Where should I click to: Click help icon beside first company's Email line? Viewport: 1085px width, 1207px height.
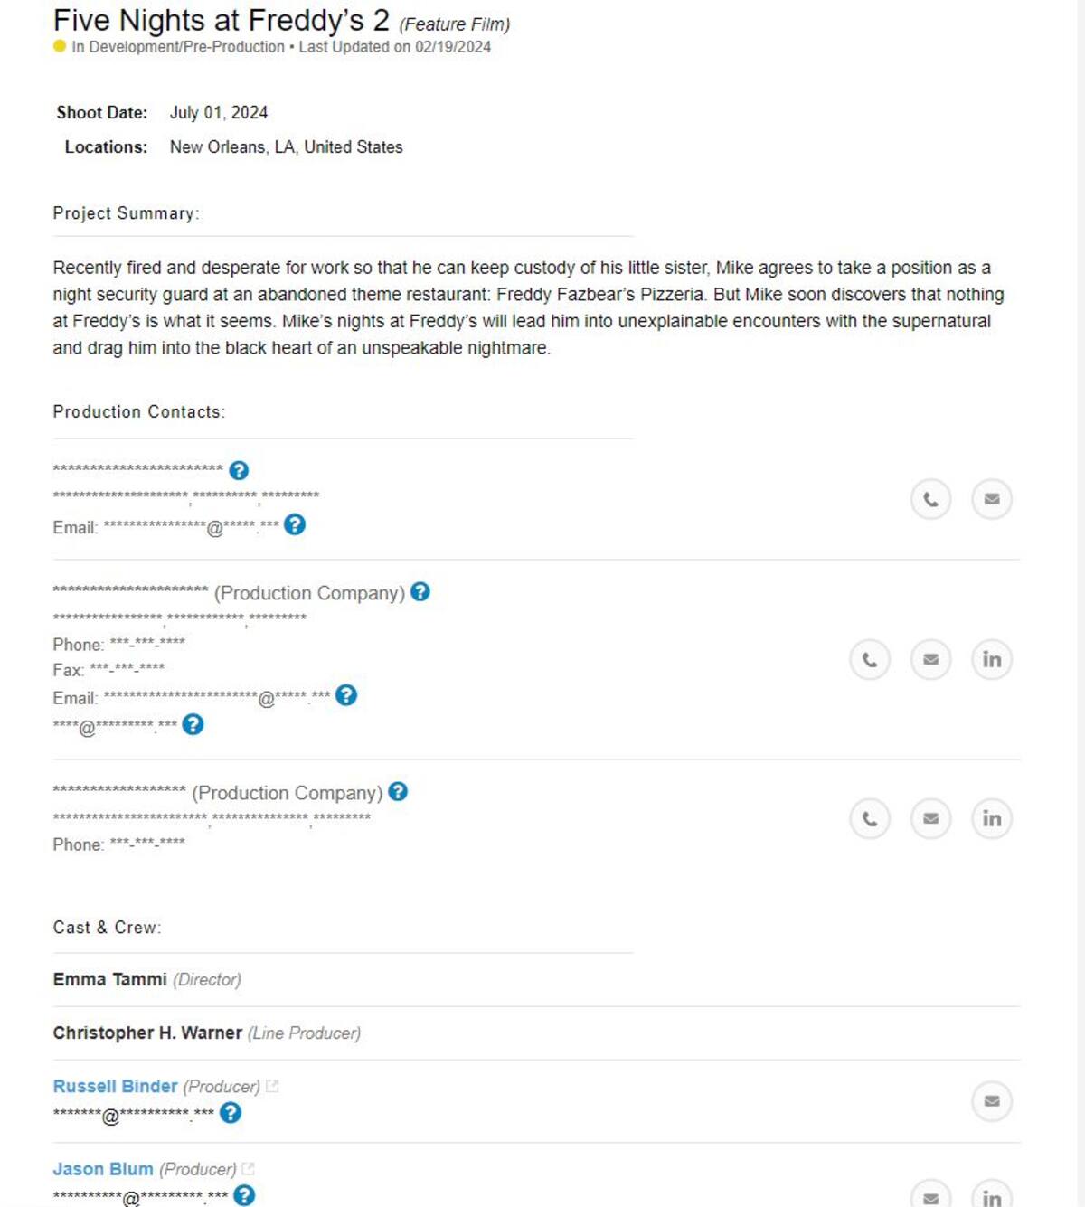346,695
